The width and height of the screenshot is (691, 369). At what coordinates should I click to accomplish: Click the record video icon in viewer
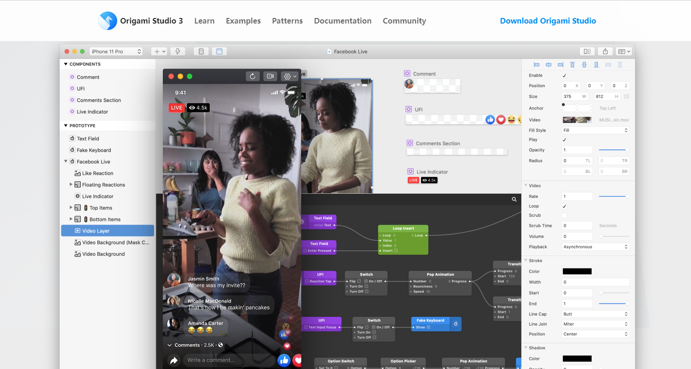pyautogui.click(x=270, y=76)
